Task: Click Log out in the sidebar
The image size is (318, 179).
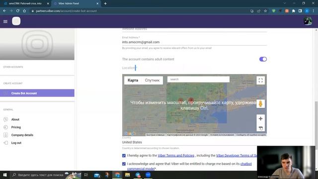Action: tap(16, 143)
